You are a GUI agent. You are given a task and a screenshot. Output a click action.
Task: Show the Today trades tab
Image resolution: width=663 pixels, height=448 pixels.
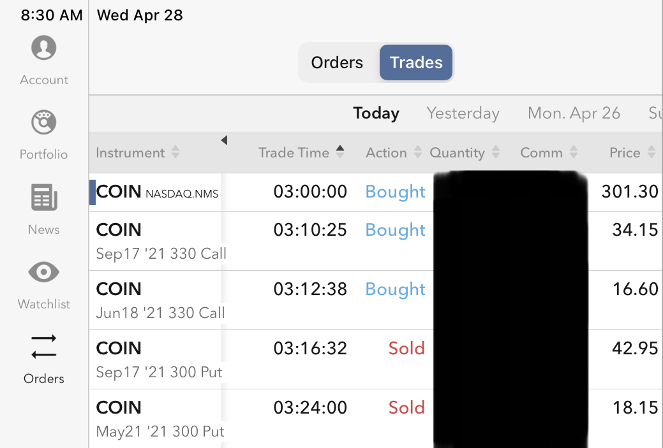point(376,113)
